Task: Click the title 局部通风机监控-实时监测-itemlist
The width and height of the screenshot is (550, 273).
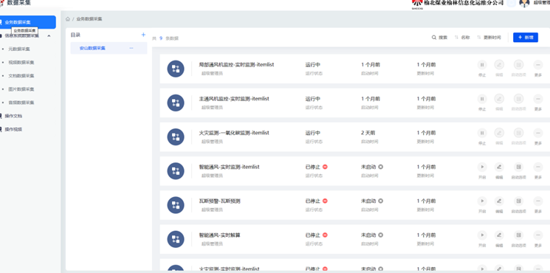Action: point(236,65)
